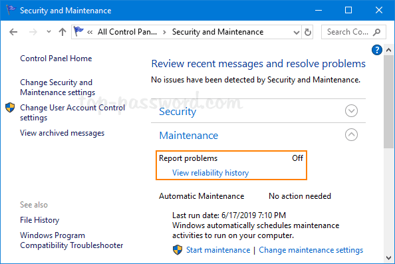The image size is (395, 264).
Task: Open View archived messages
Action: 62,133
